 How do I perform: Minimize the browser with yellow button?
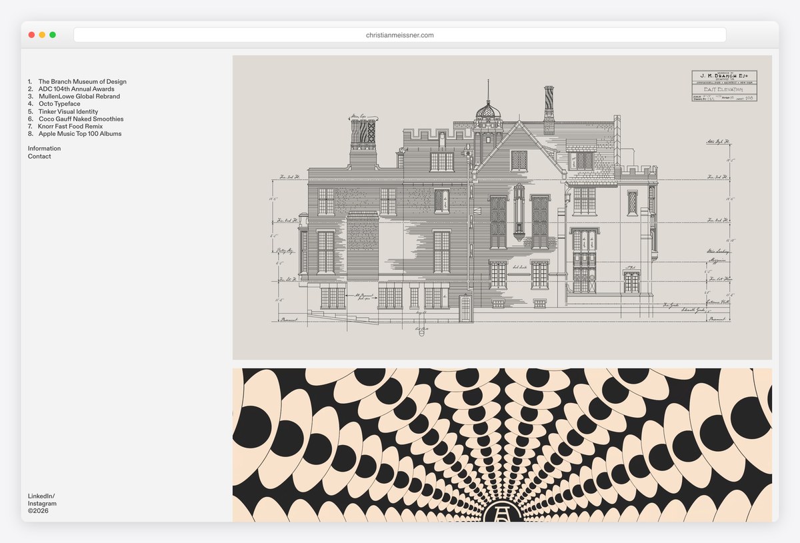tap(42, 35)
